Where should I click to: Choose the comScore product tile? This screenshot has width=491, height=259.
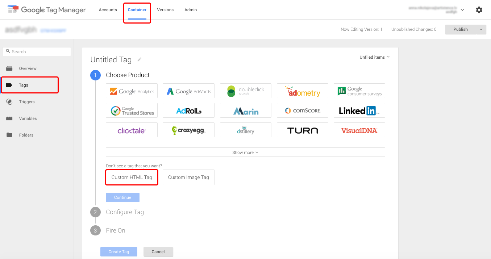click(303, 110)
